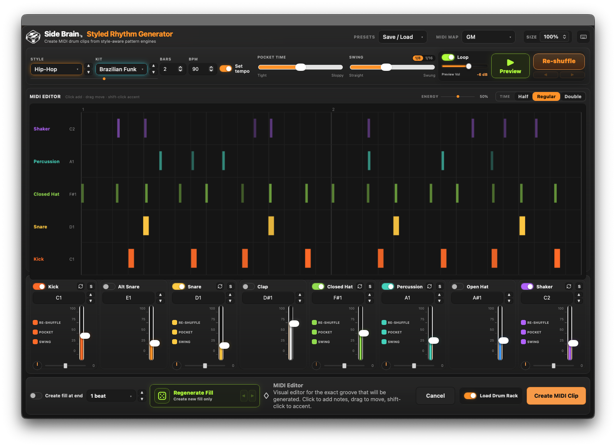Click the Shaker regenerate icon
The height and width of the screenshot is (447, 616).
coord(569,286)
